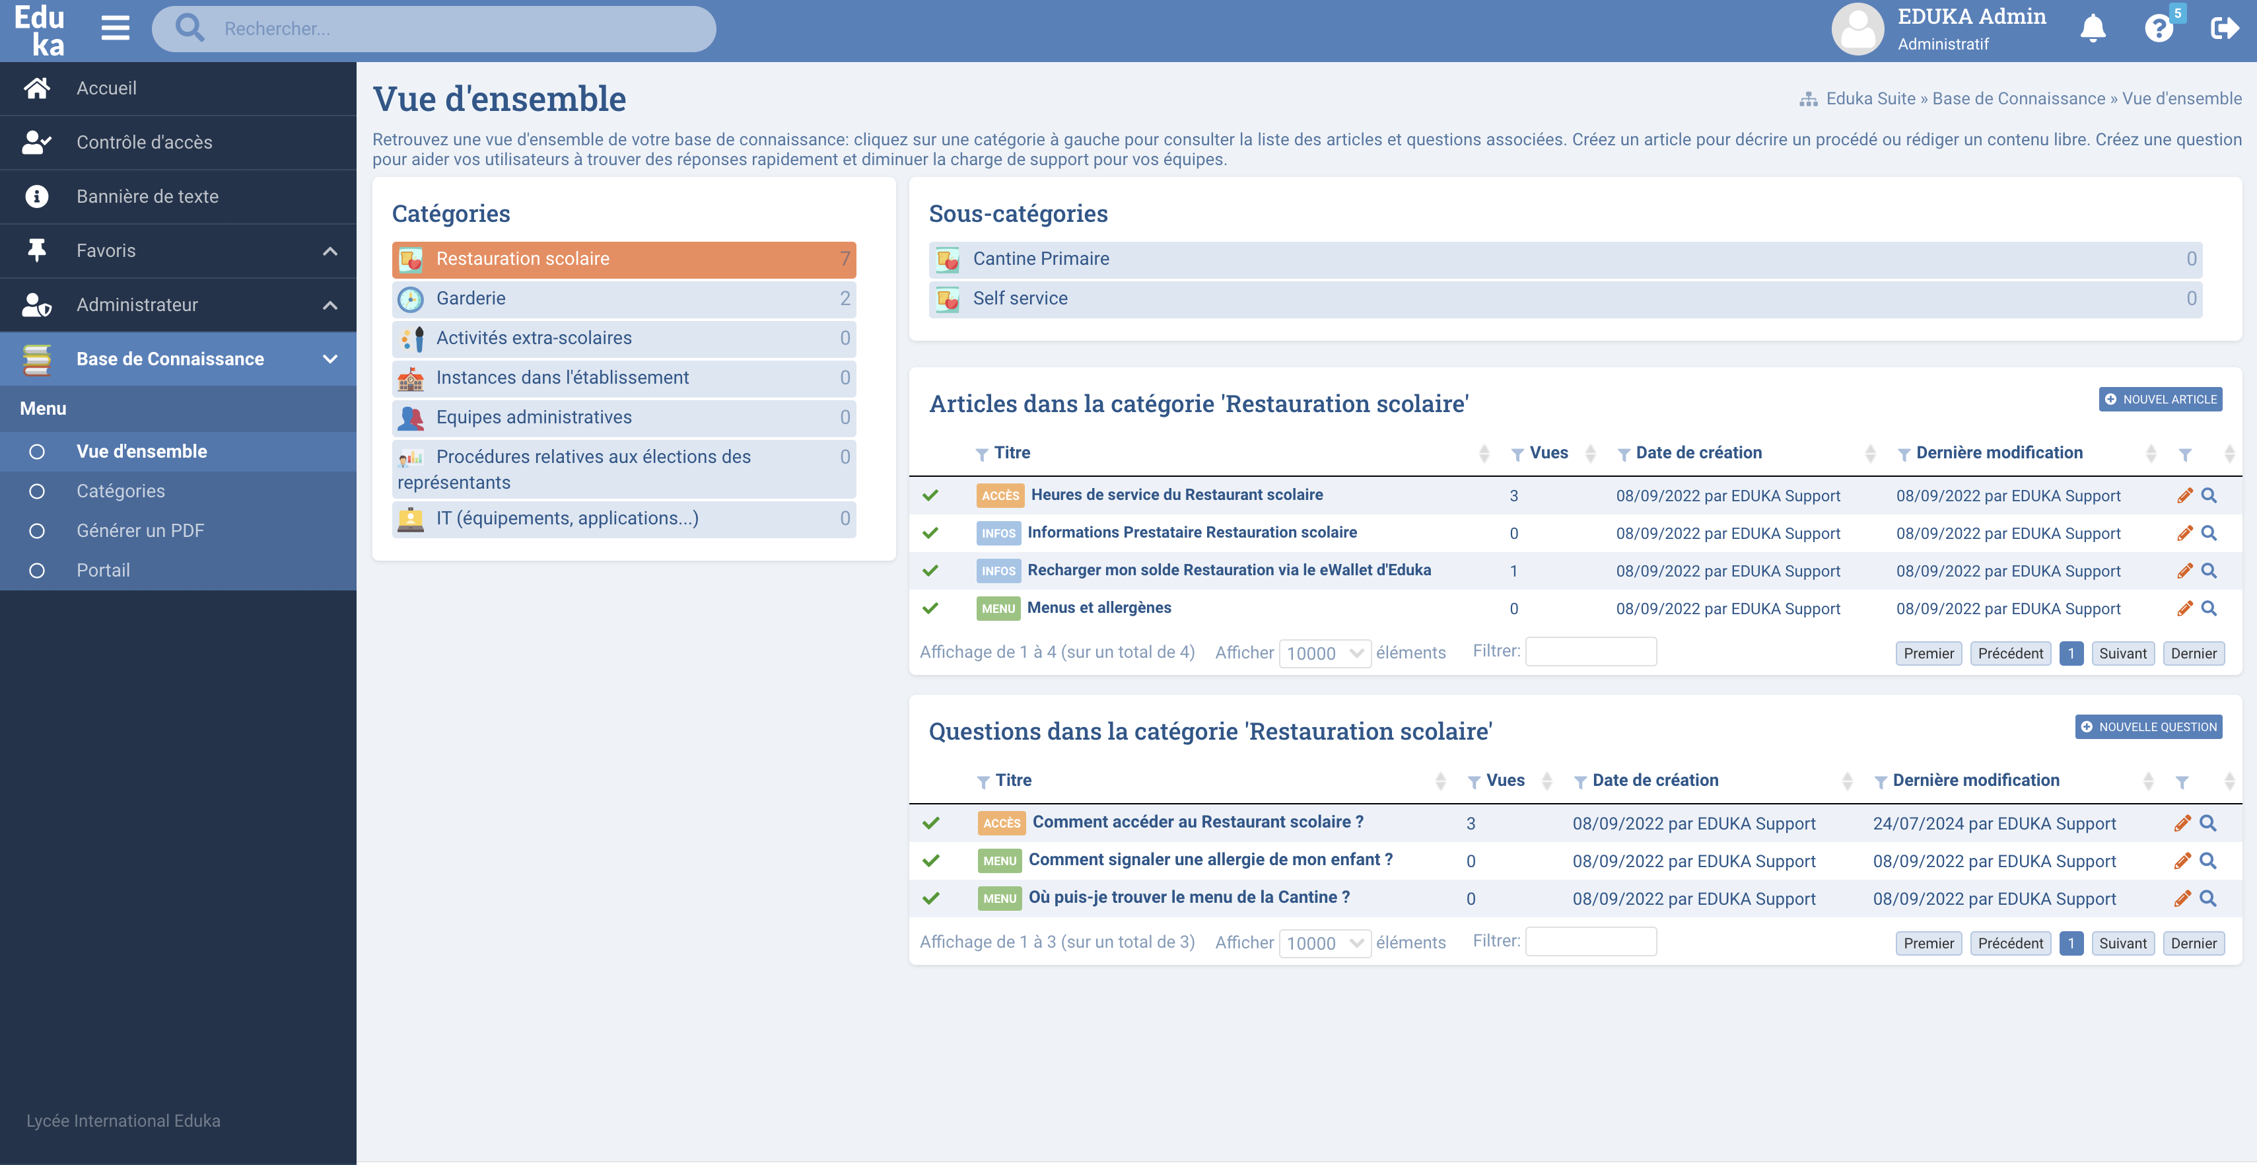Toggle published checkmark for Menus et allergènes
The height and width of the screenshot is (1165, 2257).
pos(930,608)
